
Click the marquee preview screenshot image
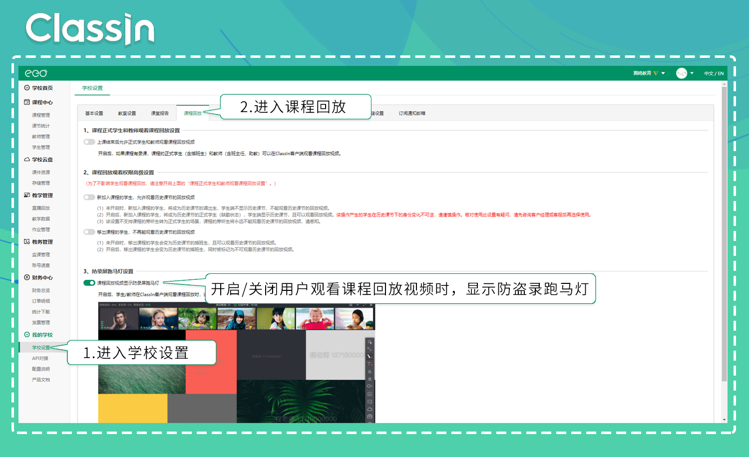click(236, 363)
